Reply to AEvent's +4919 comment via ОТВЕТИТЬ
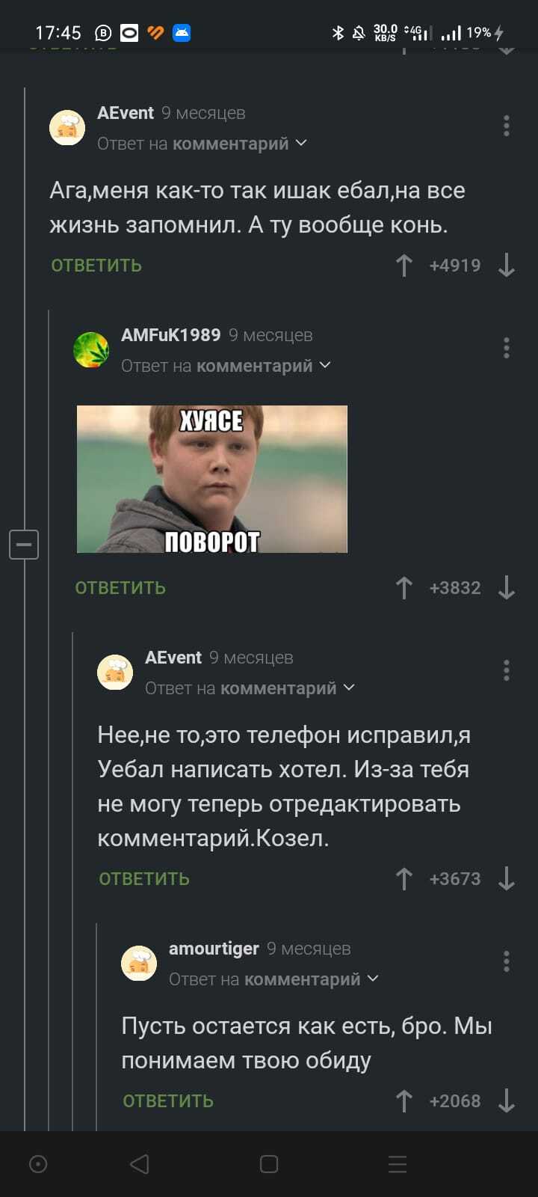 96,266
